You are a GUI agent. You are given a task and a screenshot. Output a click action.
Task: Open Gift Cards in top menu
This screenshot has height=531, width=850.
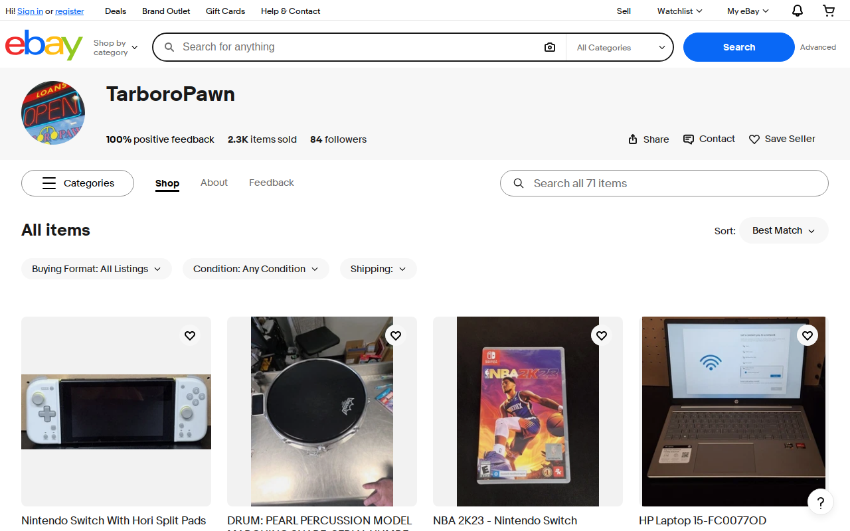pos(225,11)
